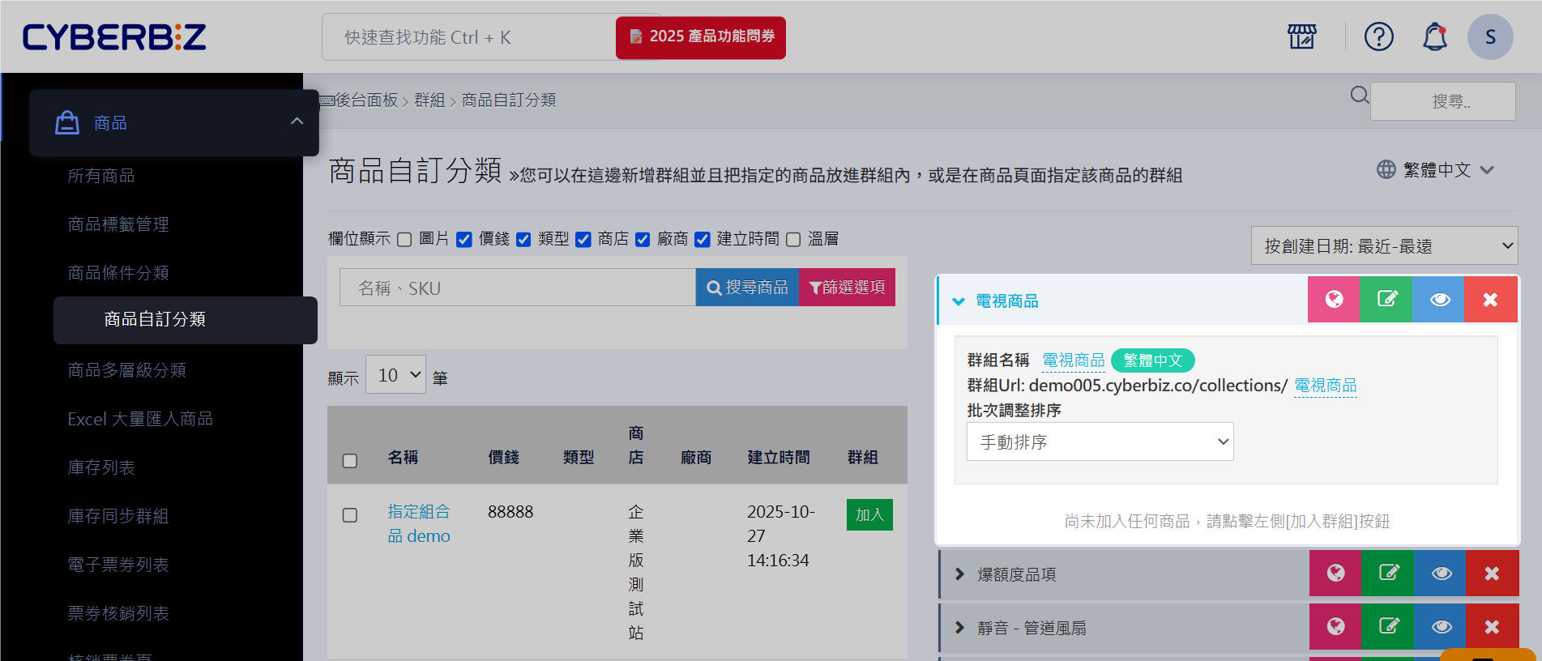Screen dimensions: 1542x661
Task: Click the globe icon for 電視商品 group
Action: coord(1334,300)
